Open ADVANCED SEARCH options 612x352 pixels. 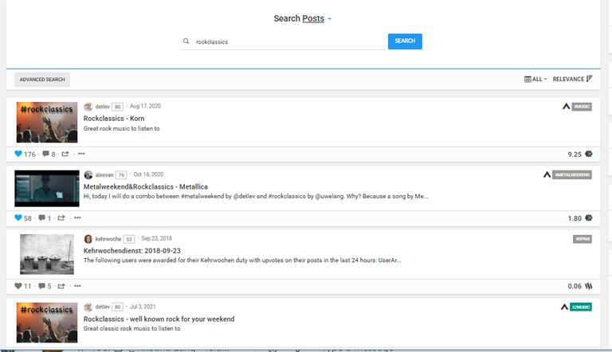(x=42, y=80)
